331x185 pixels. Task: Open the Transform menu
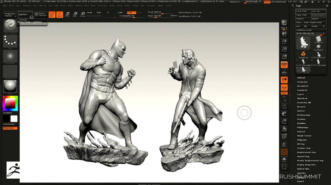151,5
